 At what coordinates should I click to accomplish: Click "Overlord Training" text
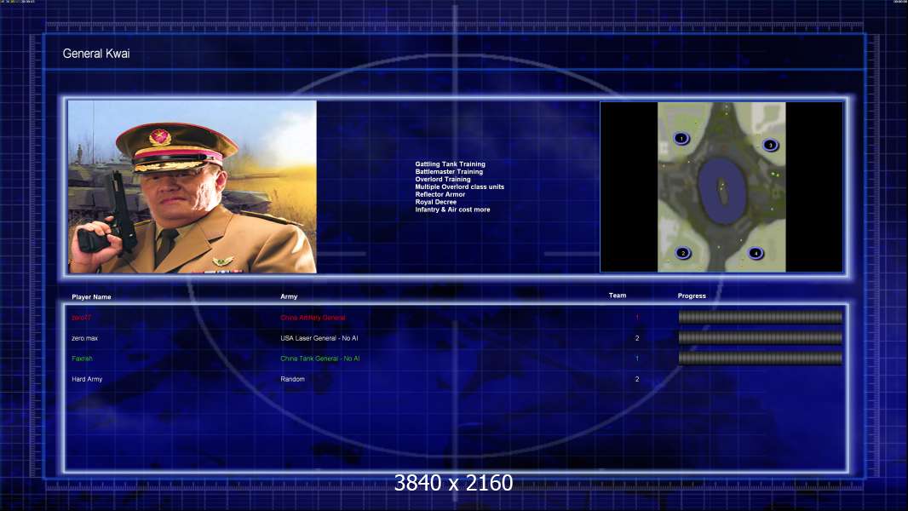442,180
